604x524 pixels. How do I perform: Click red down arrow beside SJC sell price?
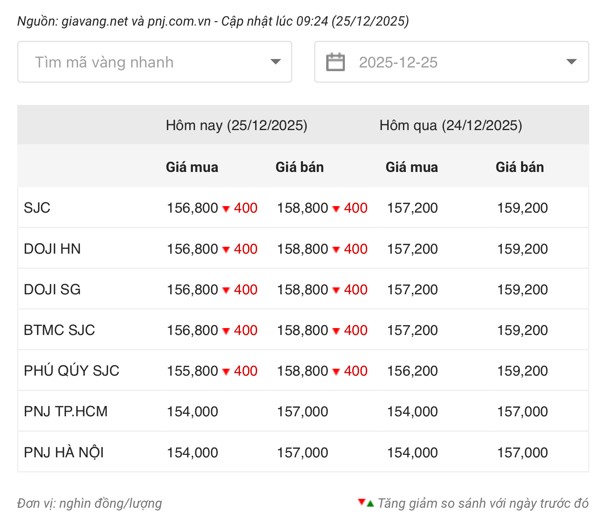point(336,209)
